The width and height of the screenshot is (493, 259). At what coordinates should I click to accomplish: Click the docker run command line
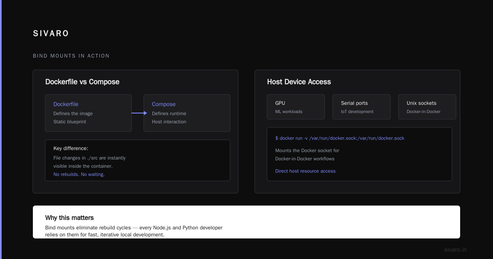340,138
